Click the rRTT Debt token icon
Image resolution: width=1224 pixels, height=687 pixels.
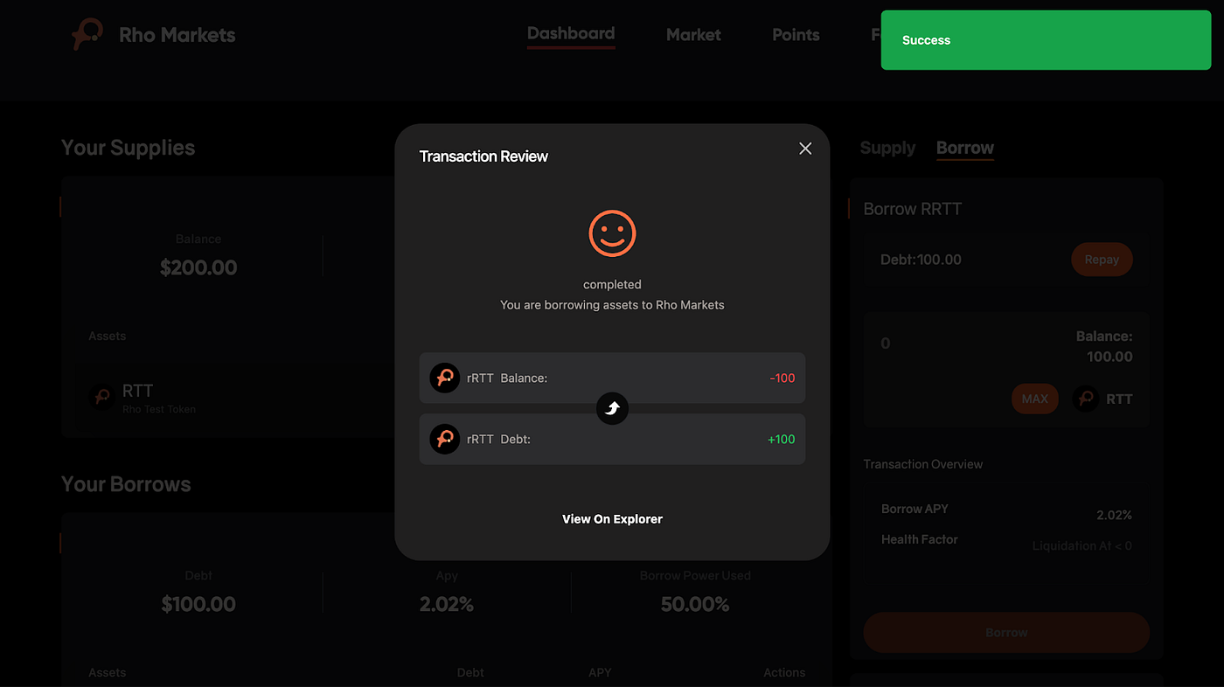click(x=445, y=439)
